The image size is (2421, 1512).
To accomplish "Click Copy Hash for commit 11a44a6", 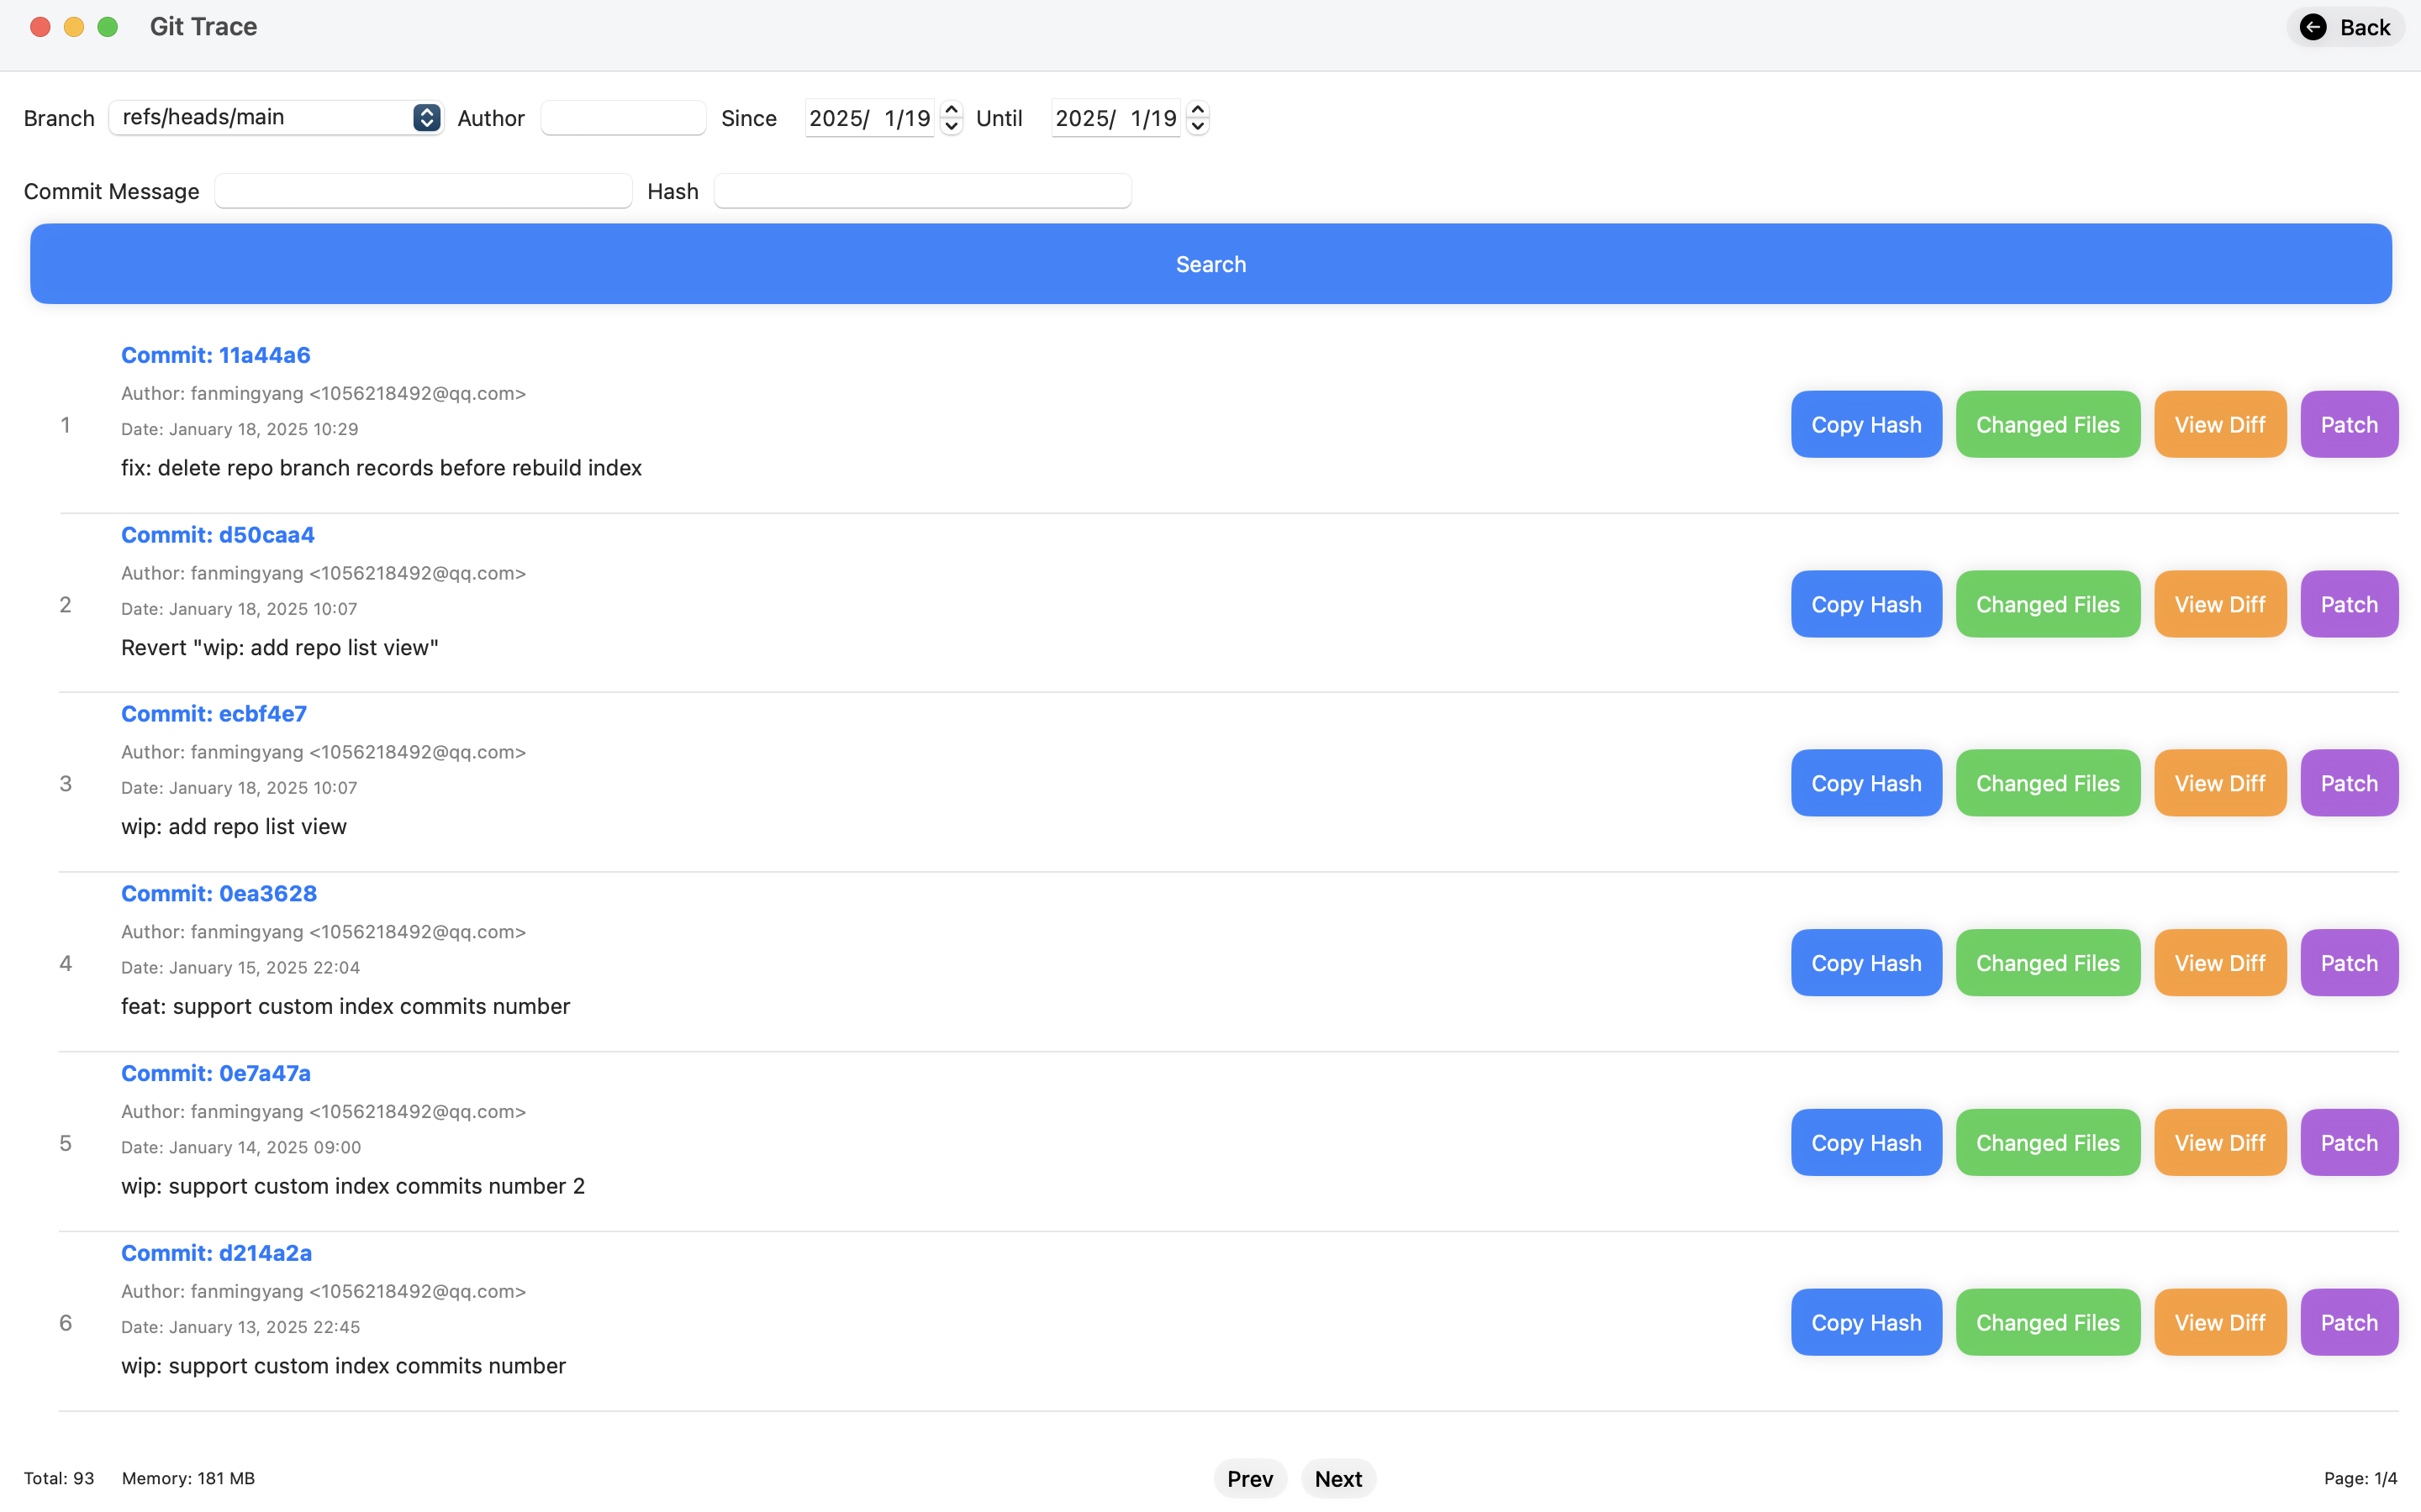I will click(1865, 424).
